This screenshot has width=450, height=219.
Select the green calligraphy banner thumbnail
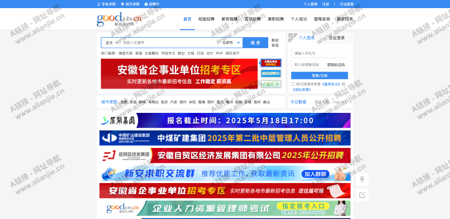tap(271, 84)
